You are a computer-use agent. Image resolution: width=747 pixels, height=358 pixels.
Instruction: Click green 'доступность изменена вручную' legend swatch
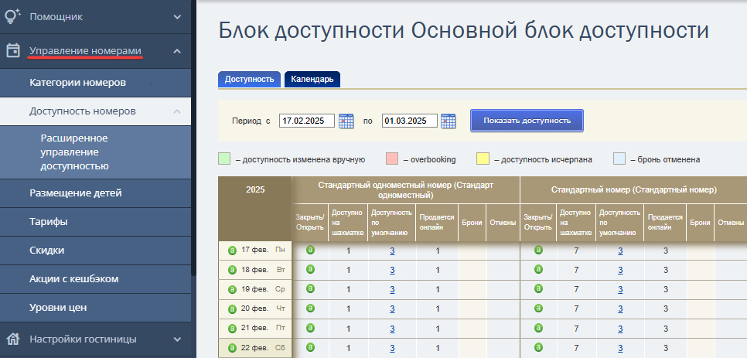click(x=224, y=159)
